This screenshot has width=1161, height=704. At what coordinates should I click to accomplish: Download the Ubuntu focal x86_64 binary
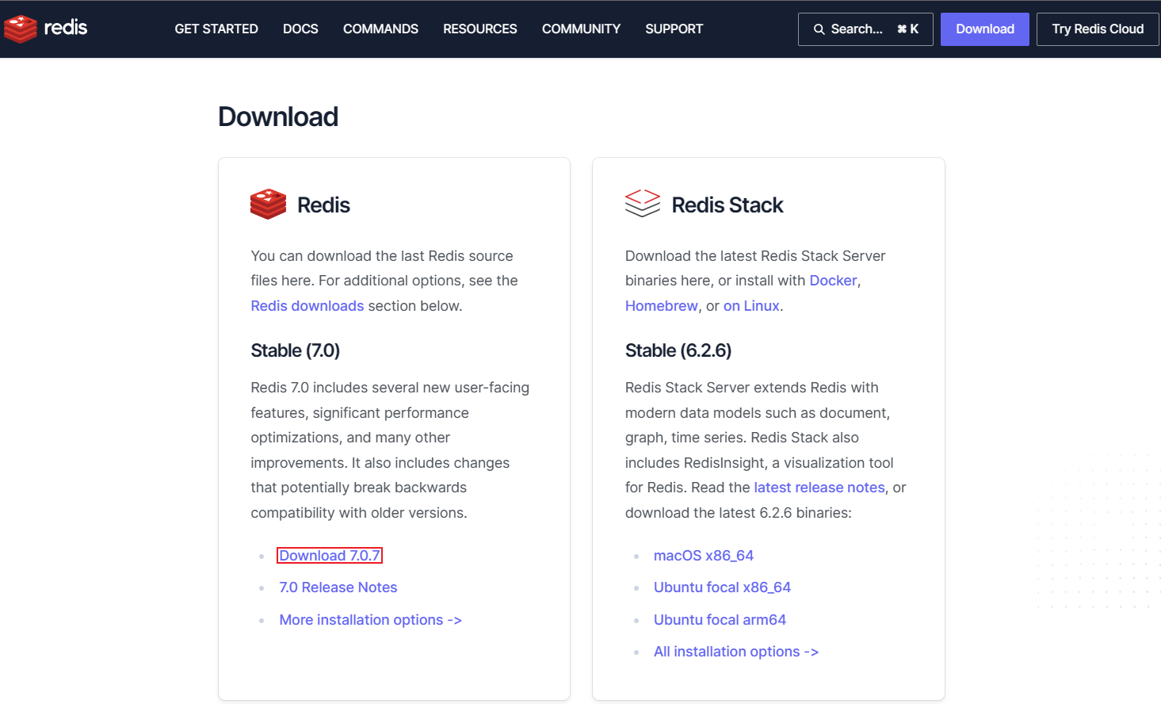(722, 587)
